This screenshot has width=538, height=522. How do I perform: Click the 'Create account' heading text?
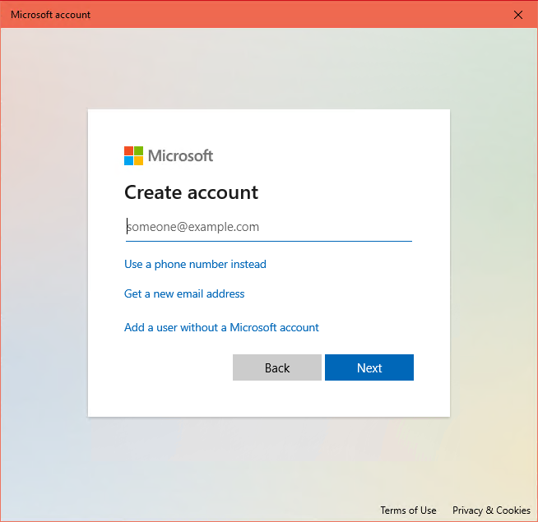[x=191, y=192]
